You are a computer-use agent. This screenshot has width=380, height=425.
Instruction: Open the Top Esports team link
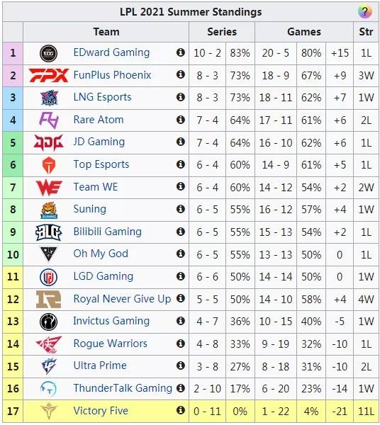pyautogui.click(x=101, y=164)
